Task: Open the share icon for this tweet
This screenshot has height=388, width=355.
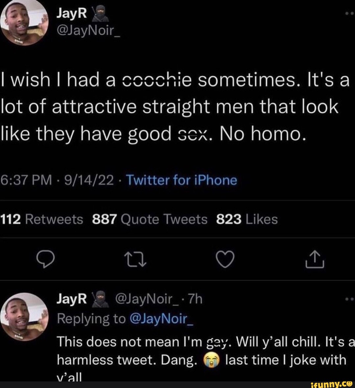Action: click(x=315, y=259)
